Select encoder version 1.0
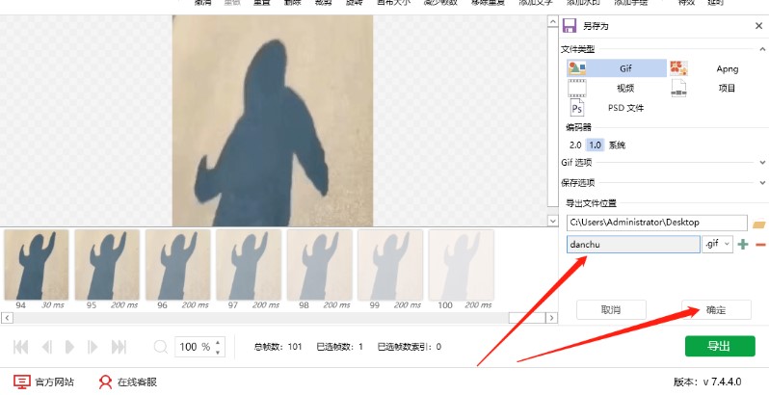The image size is (769, 395). coord(595,145)
